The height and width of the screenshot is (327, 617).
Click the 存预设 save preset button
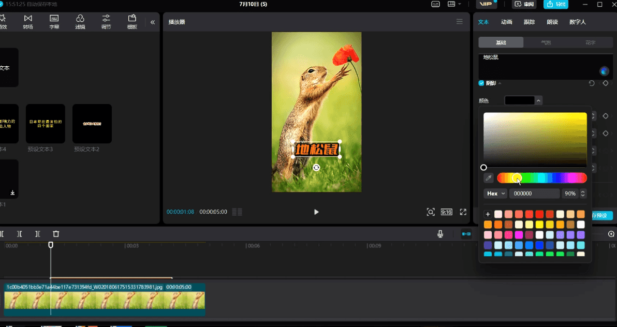tap(601, 215)
